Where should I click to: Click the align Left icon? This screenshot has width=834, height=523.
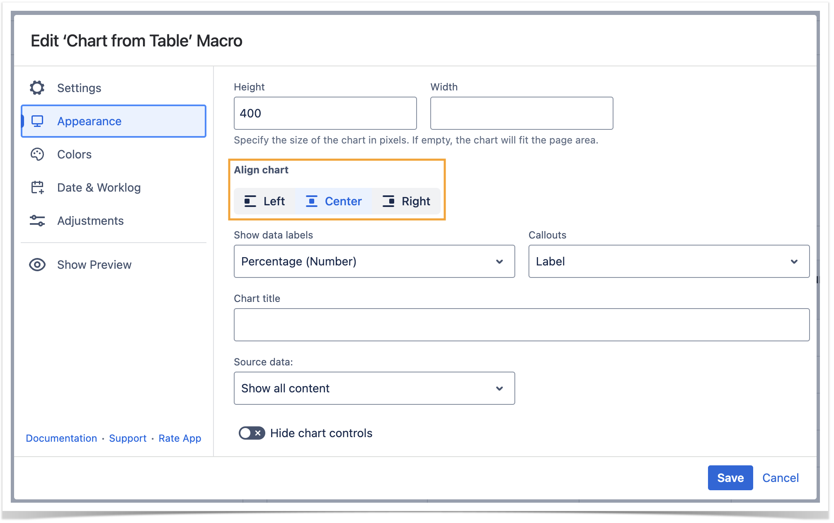click(x=250, y=201)
